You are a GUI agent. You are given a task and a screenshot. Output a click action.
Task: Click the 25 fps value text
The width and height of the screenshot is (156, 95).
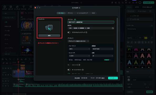point(71,60)
